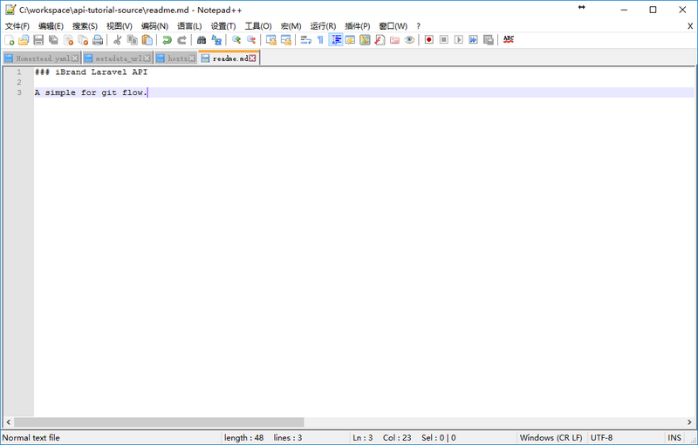Image resolution: width=698 pixels, height=445 pixels.
Task: Switch to the Homestead.yaml tab
Action: [x=43, y=58]
